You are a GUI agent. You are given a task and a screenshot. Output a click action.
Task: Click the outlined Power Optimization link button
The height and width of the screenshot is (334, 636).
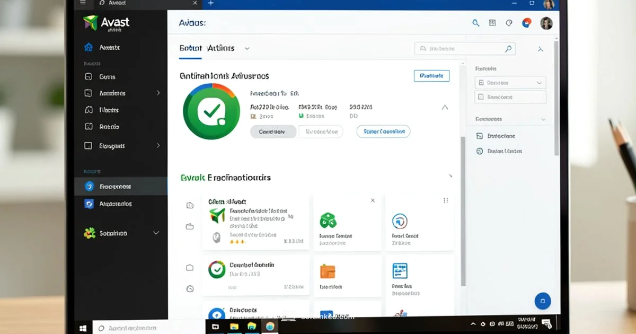pos(383,131)
